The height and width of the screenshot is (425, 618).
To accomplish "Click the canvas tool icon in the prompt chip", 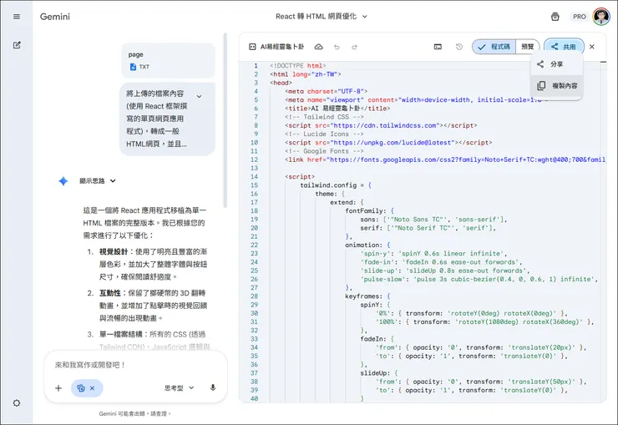I will point(81,388).
